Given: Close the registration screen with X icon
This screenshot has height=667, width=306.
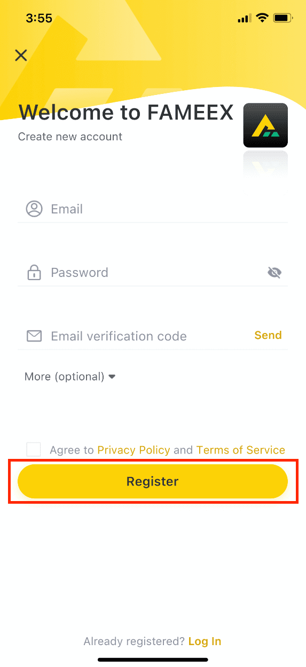Looking at the screenshot, I should (21, 55).
